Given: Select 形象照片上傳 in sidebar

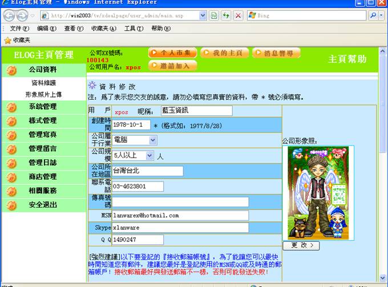Looking at the screenshot, I should [x=43, y=95].
